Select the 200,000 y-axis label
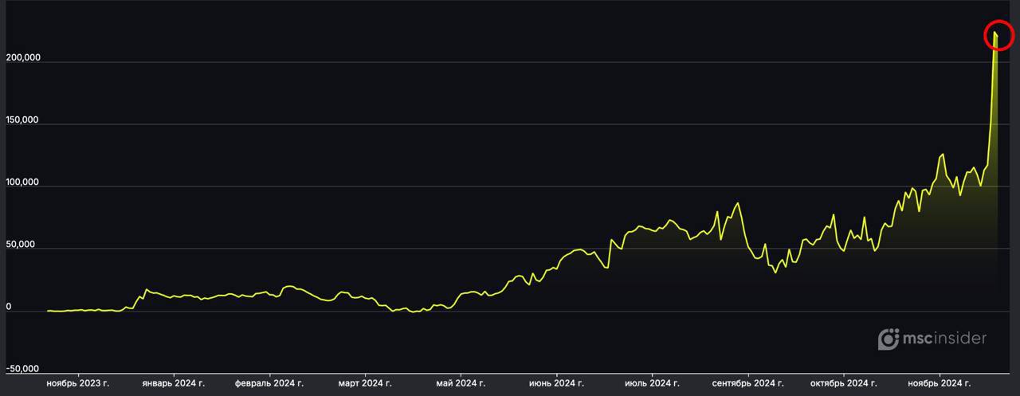Viewport: 1020px width, 396px height. (23, 59)
